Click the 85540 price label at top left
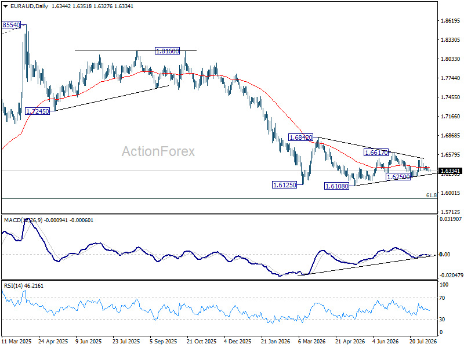The height and width of the screenshot is (348, 464). 11,25
